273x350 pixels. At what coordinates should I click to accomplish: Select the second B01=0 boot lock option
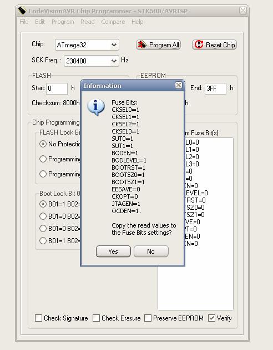click(43, 229)
